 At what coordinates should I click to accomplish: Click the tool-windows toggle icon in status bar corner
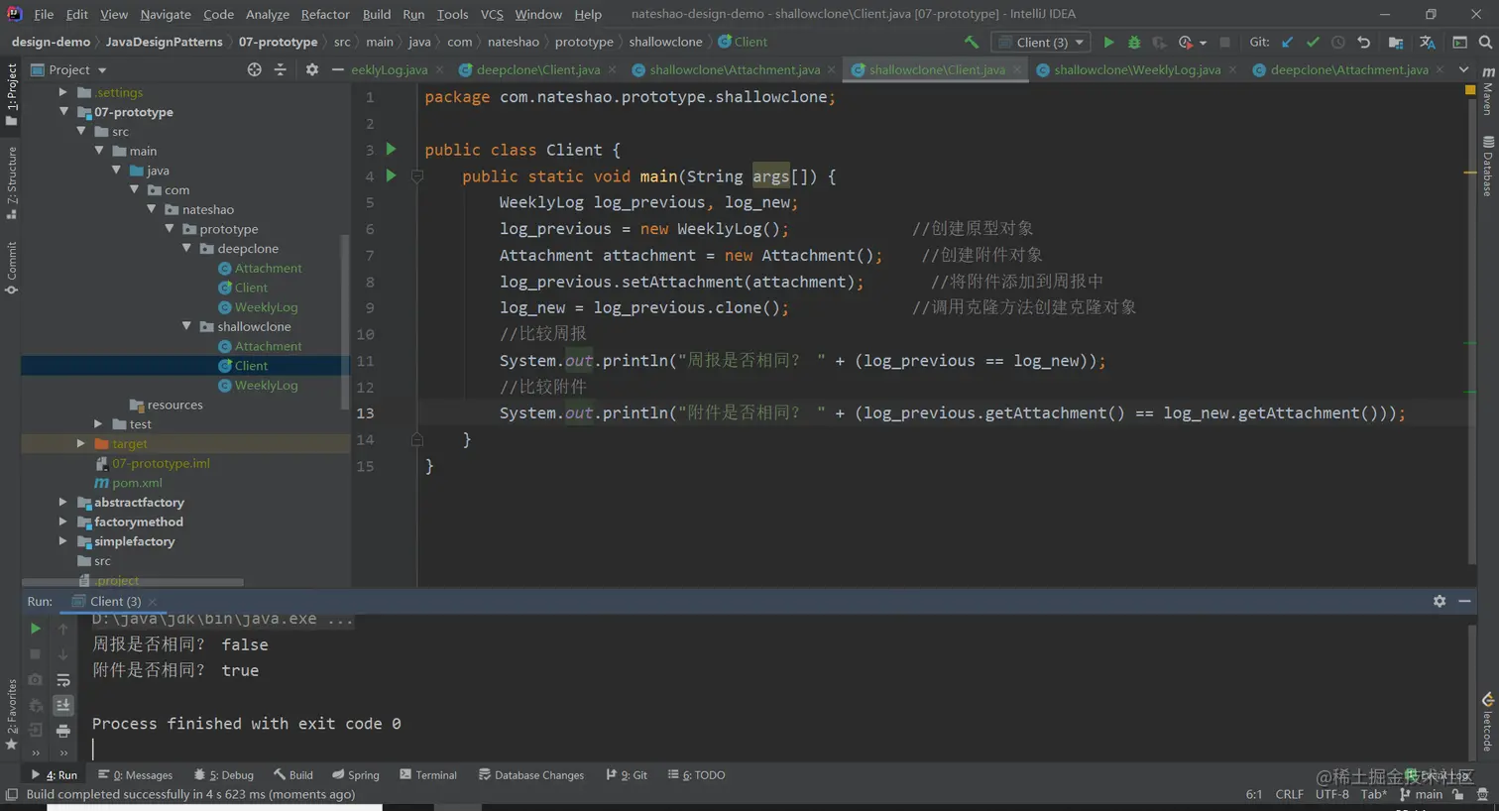point(12,794)
